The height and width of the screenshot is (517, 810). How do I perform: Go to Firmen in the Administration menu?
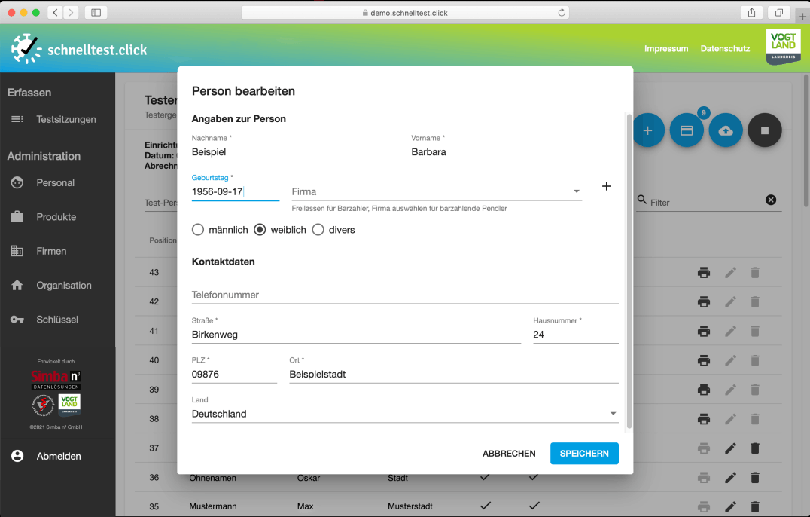[x=51, y=251]
